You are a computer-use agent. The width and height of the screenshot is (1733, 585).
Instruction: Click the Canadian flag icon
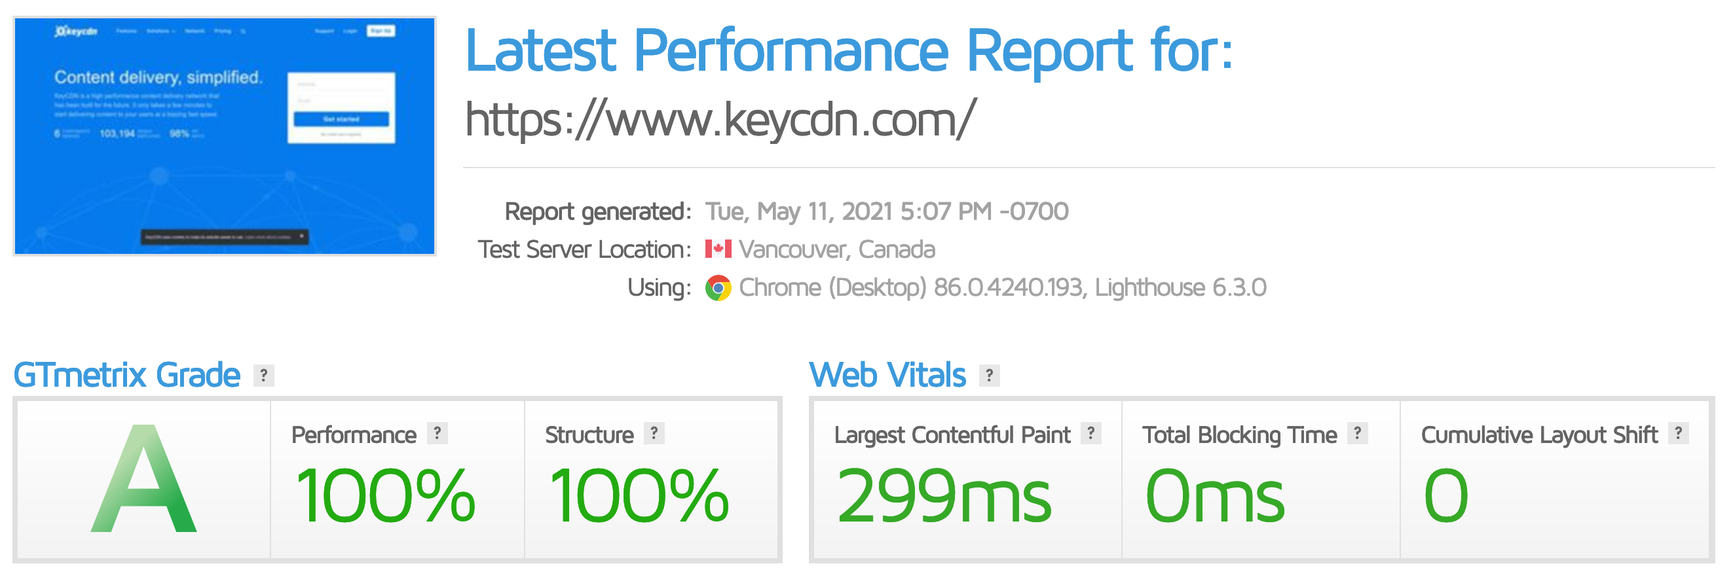pos(718,249)
